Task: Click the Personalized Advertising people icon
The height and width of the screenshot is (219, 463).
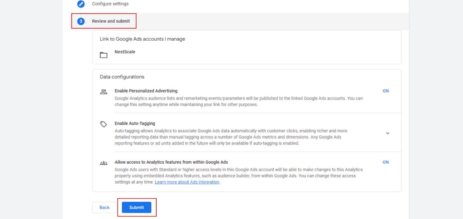Action: coord(104,92)
